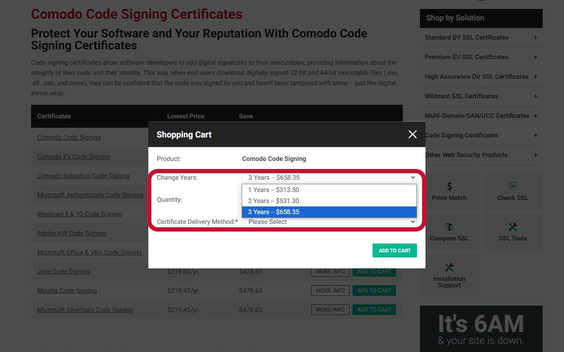Expand Multi-Domain/SAN/UCC Certificates section

tap(477, 116)
